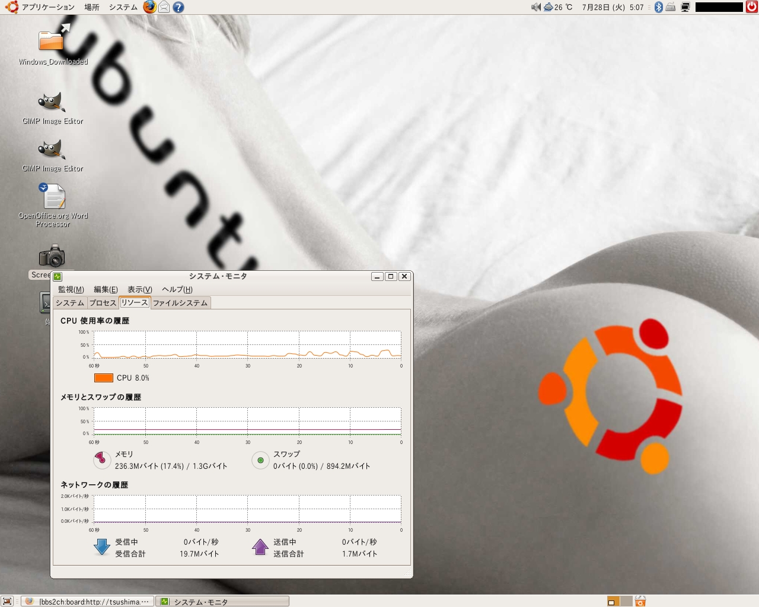Image resolution: width=759 pixels, height=607 pixels.
Task: Click the Ubuntu logo in the top panel
Action: click(x=11, y=7)
